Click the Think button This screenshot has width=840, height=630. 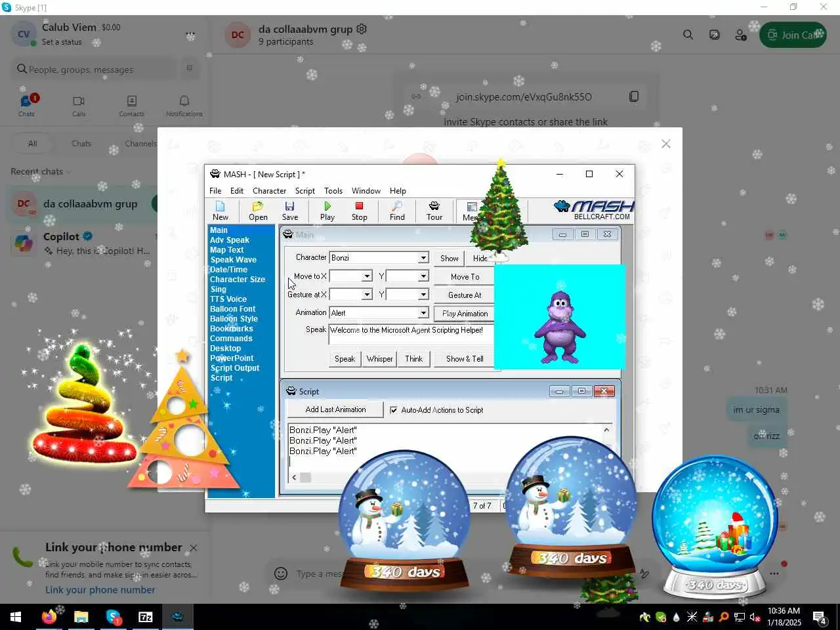[x=414, y=359]
